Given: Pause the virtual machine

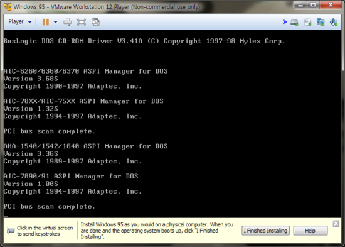Looking at the screenshot, I should coord(46,22).
